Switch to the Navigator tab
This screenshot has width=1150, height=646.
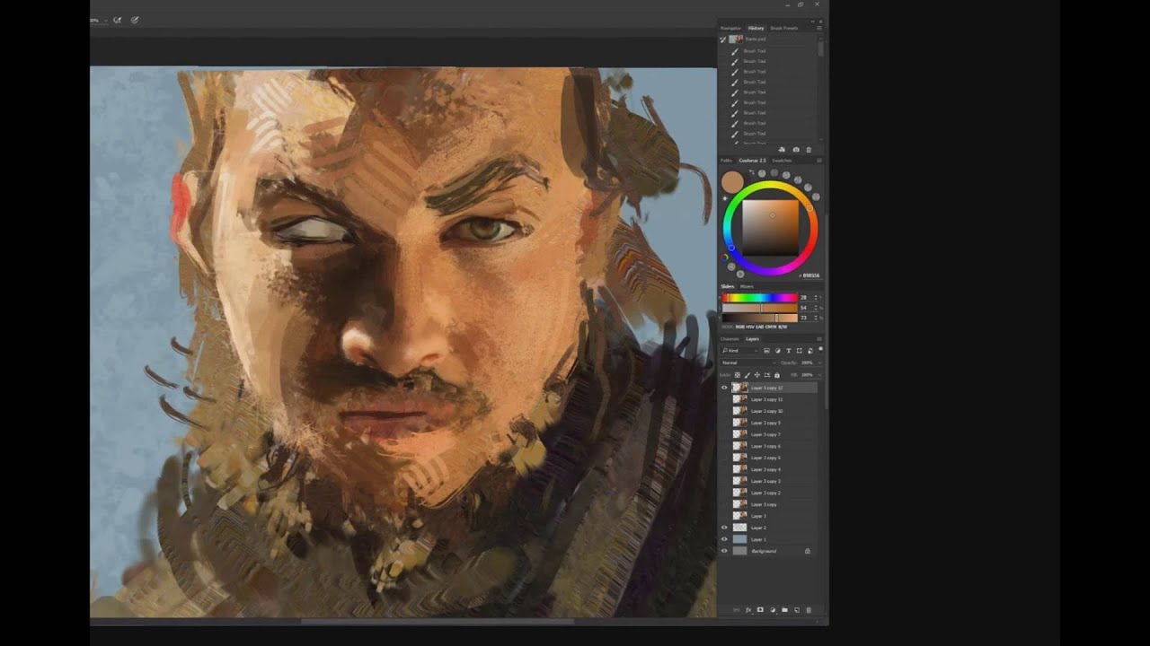(x=730, y=28)
